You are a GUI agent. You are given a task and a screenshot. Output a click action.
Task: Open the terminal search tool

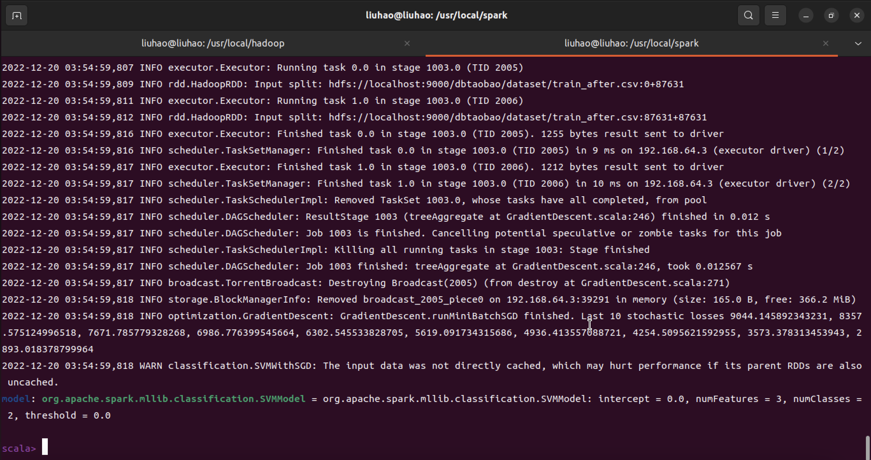click(748, 16)
